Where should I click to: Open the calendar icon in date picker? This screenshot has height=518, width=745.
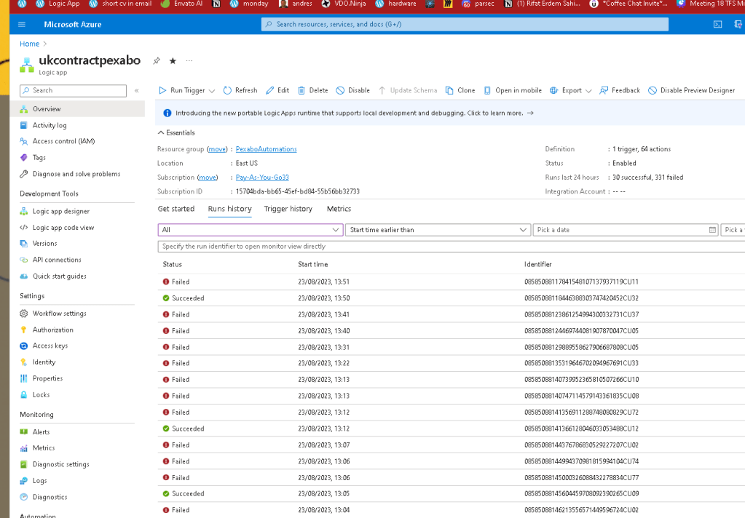point(712,230)
